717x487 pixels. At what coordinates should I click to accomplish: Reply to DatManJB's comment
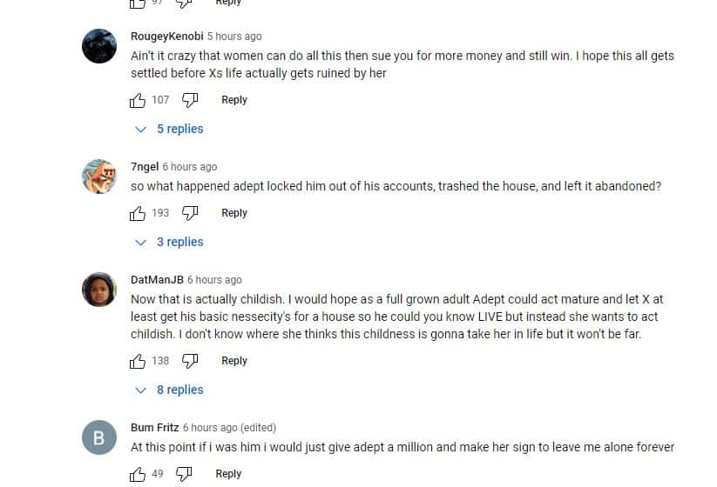(x=234, y=361)
